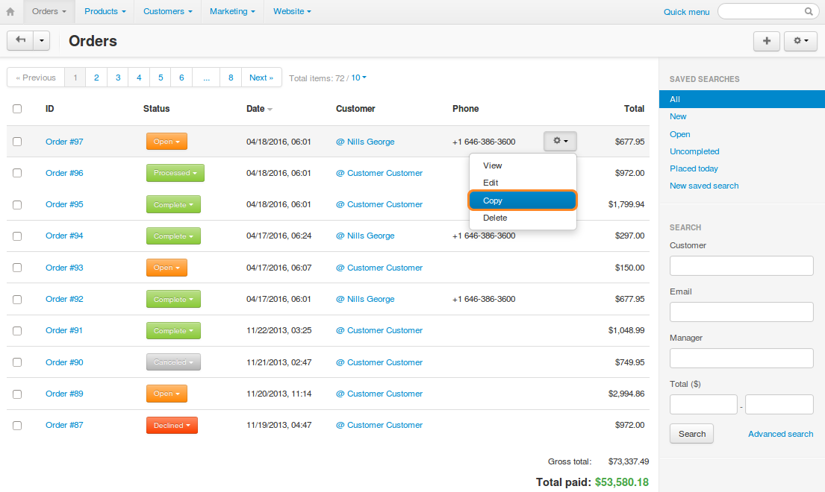825x492 pixels.
Task: Open the Products menu
Action: pyautogui.click(x=105, y=11)
